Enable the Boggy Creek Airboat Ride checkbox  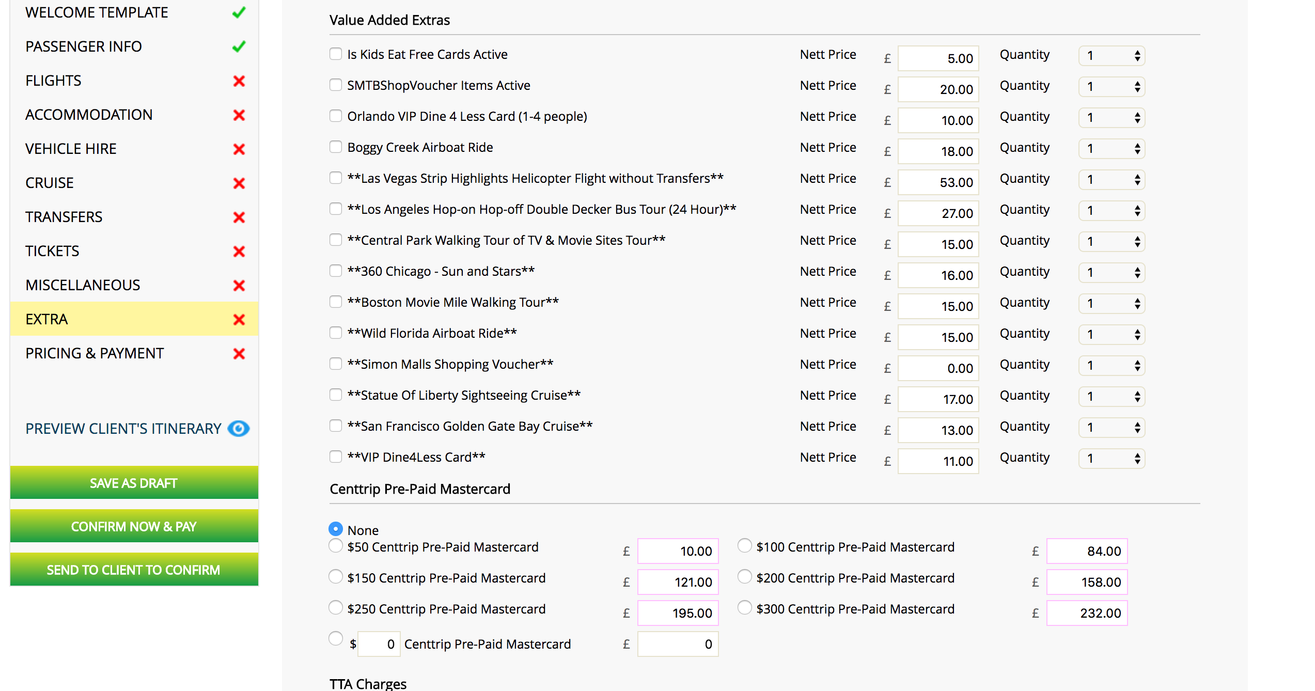pos(336,147)
